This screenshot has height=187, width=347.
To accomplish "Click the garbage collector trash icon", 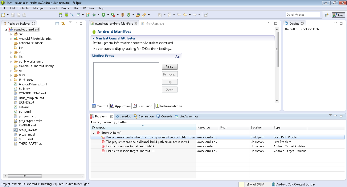I will (274, 184).
